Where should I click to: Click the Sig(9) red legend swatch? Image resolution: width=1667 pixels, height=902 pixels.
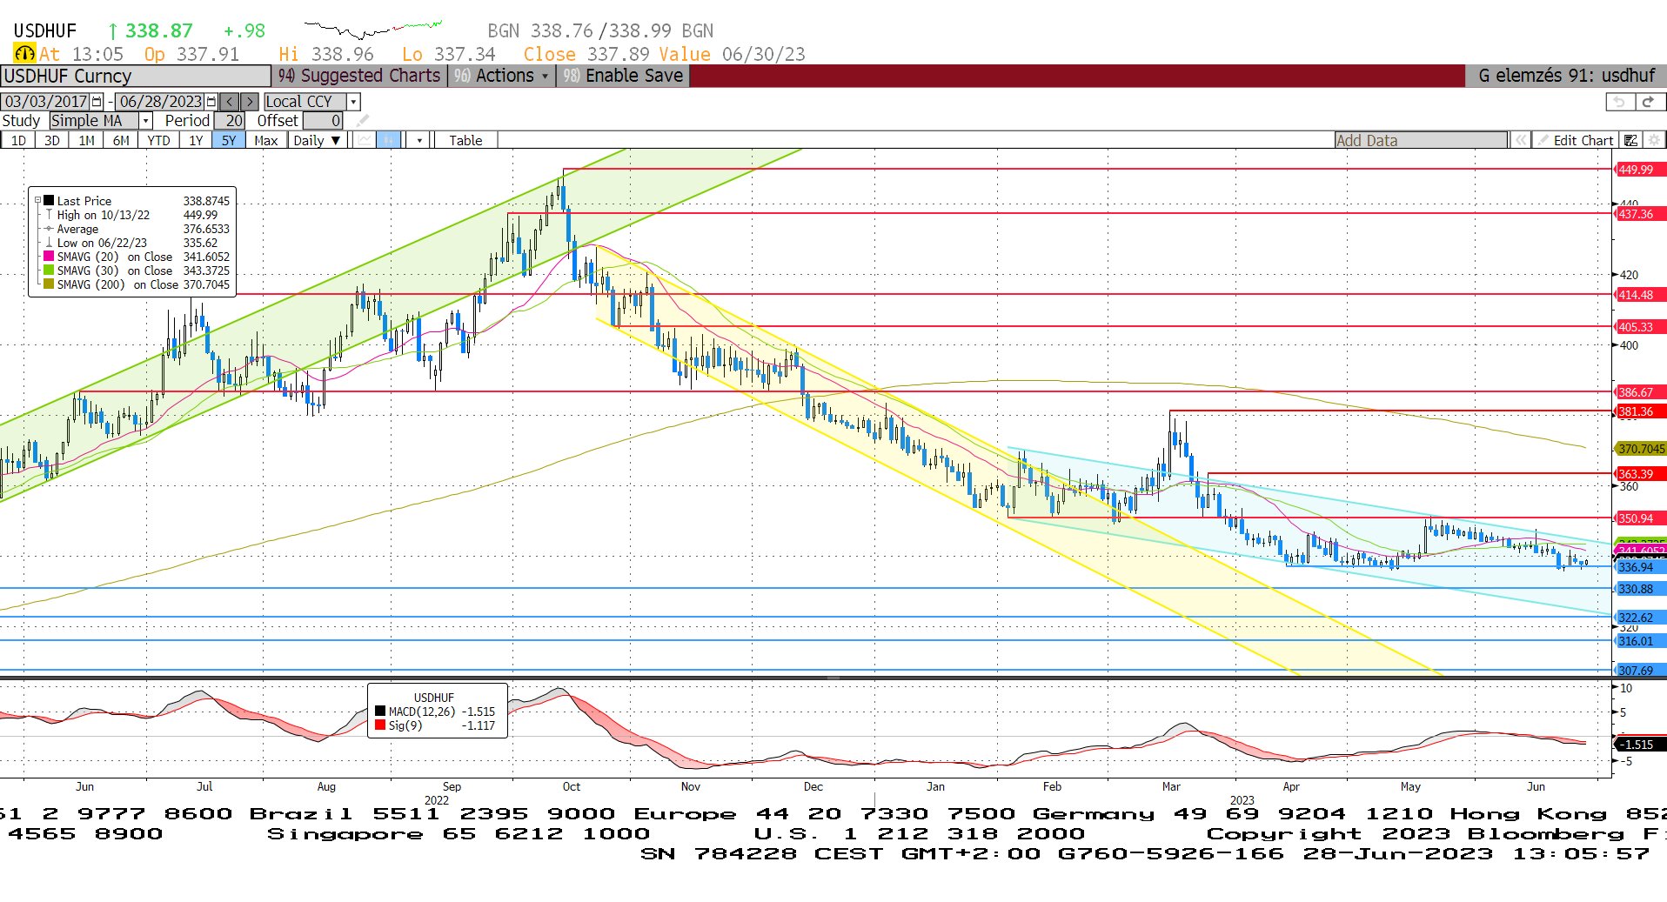pyautogui.click(x=380, y=725)
